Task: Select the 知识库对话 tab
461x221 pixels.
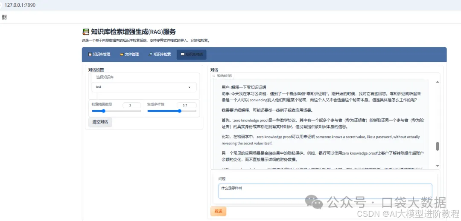Action: (x=191, y=55)
